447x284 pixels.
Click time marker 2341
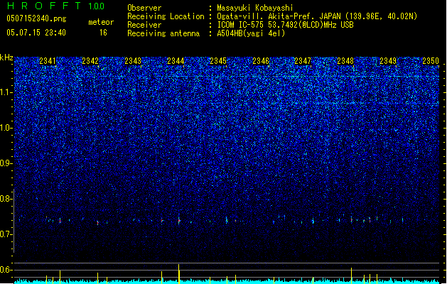[48, 60]
